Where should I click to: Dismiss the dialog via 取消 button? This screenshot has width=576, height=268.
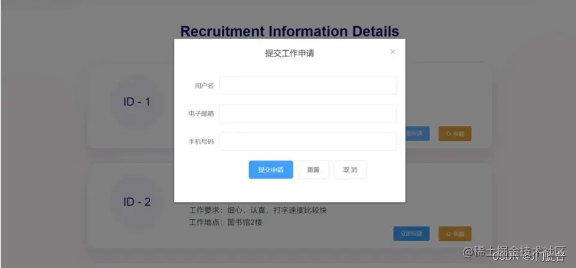(350, 170)
